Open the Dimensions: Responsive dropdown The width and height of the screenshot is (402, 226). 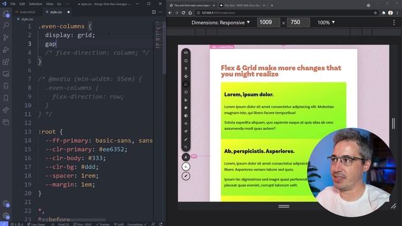tap(220, 23)
